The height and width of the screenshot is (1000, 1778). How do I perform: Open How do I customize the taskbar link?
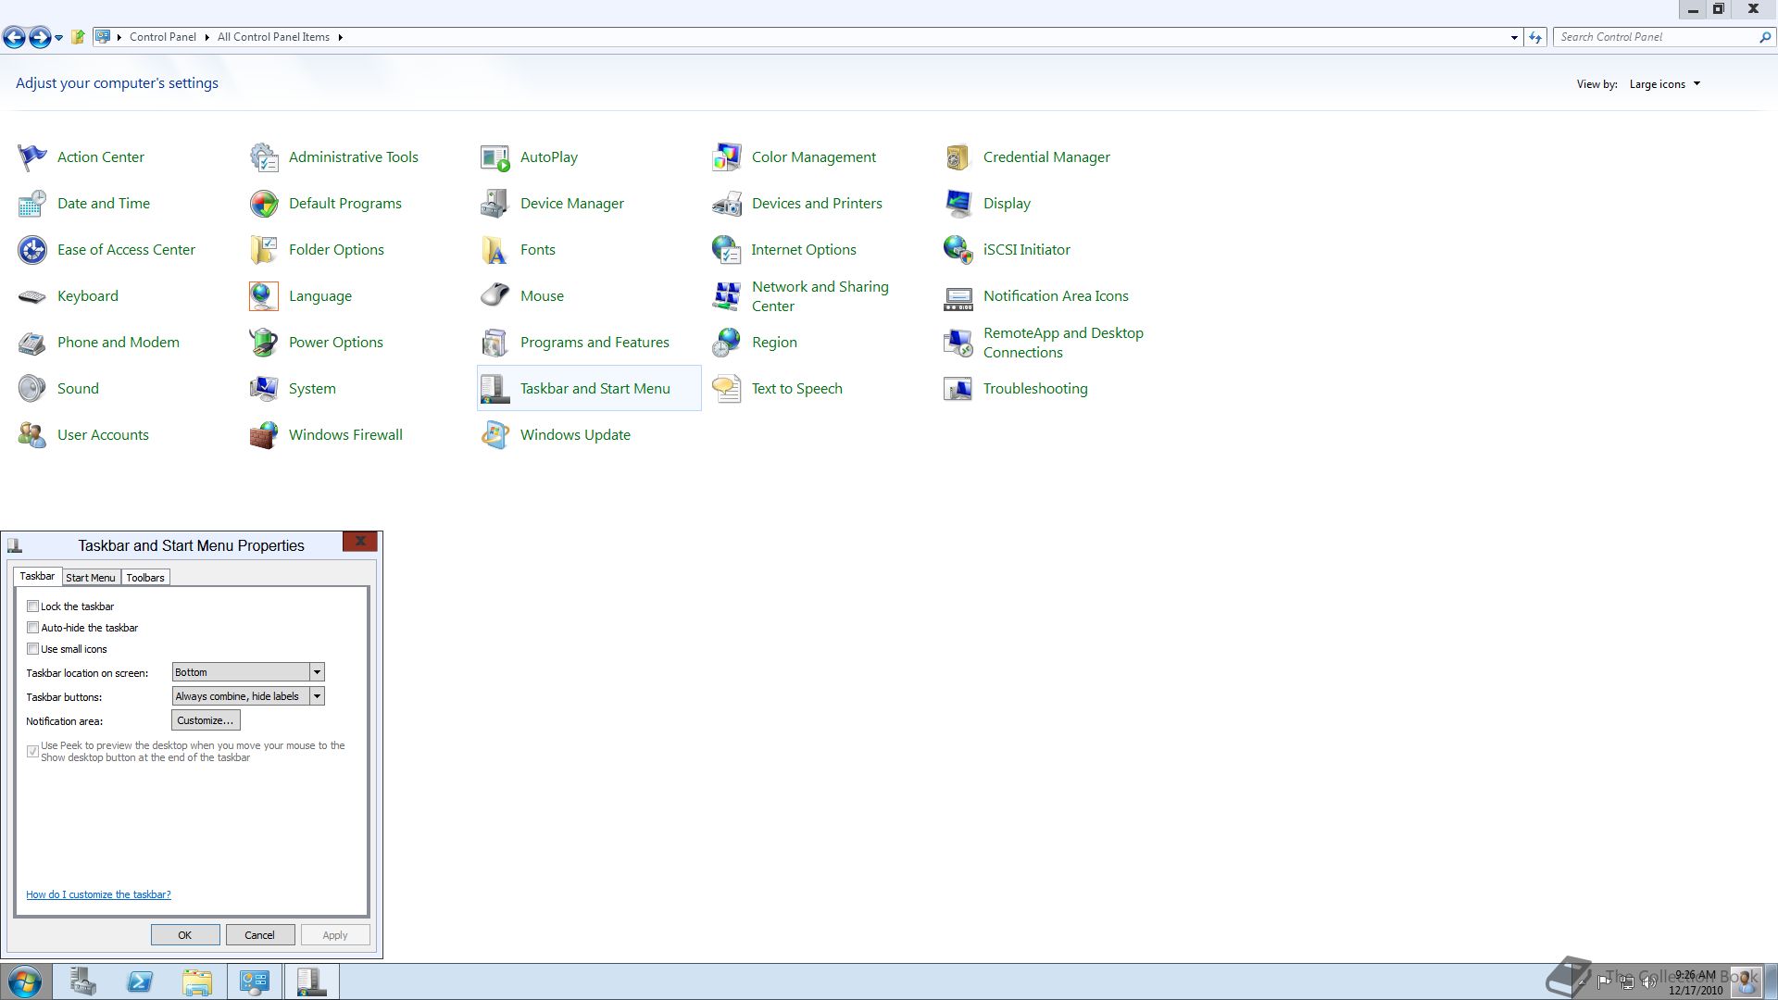pos(98,894)
